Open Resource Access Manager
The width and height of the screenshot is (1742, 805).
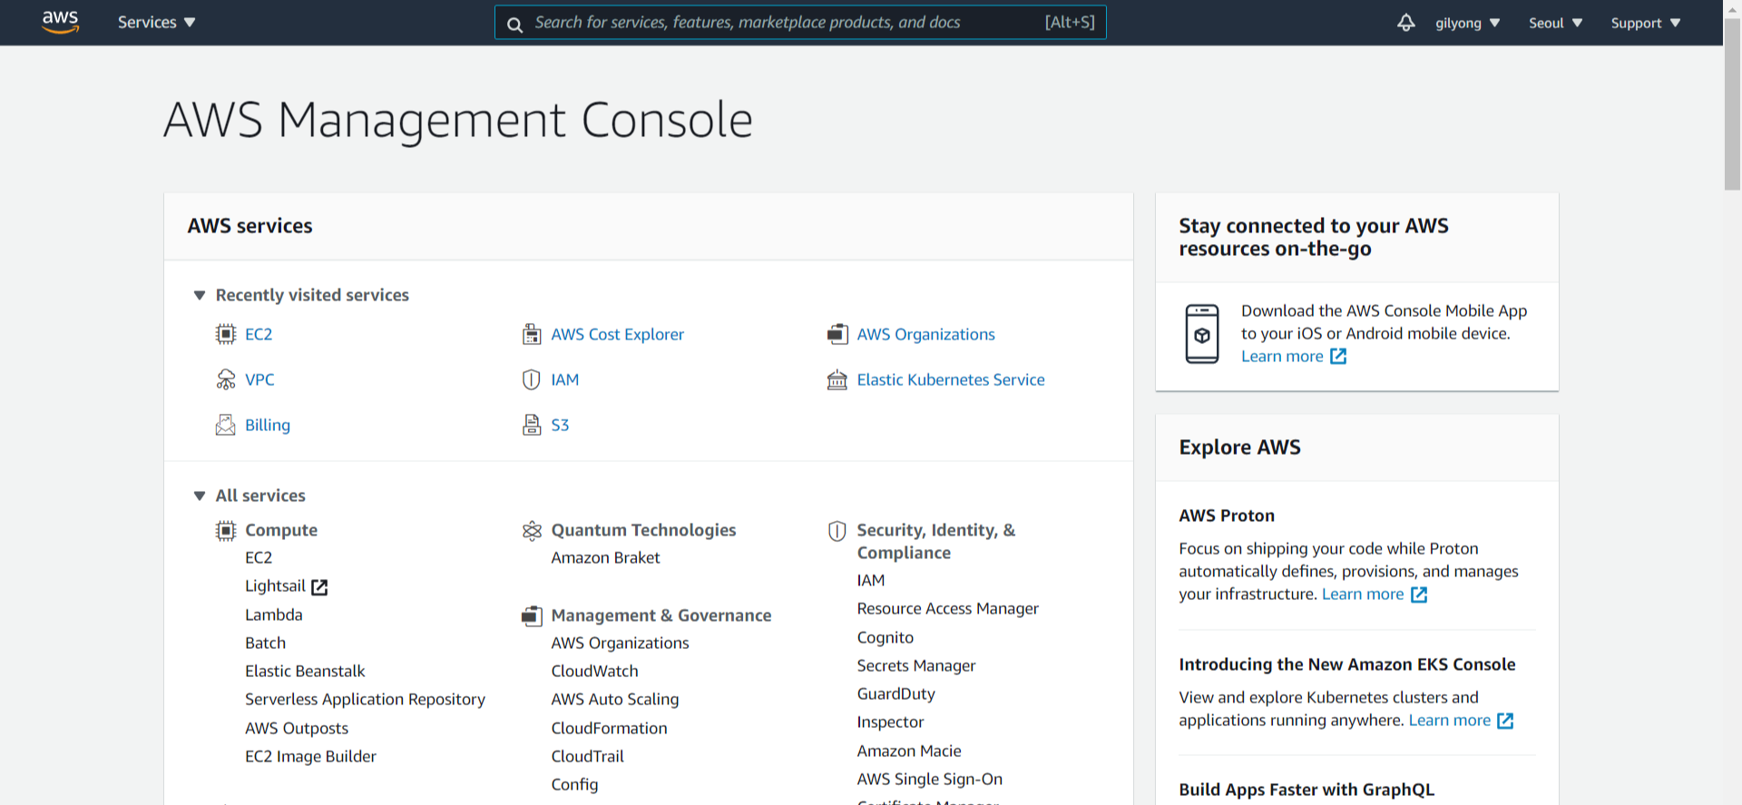coord(947,609)
